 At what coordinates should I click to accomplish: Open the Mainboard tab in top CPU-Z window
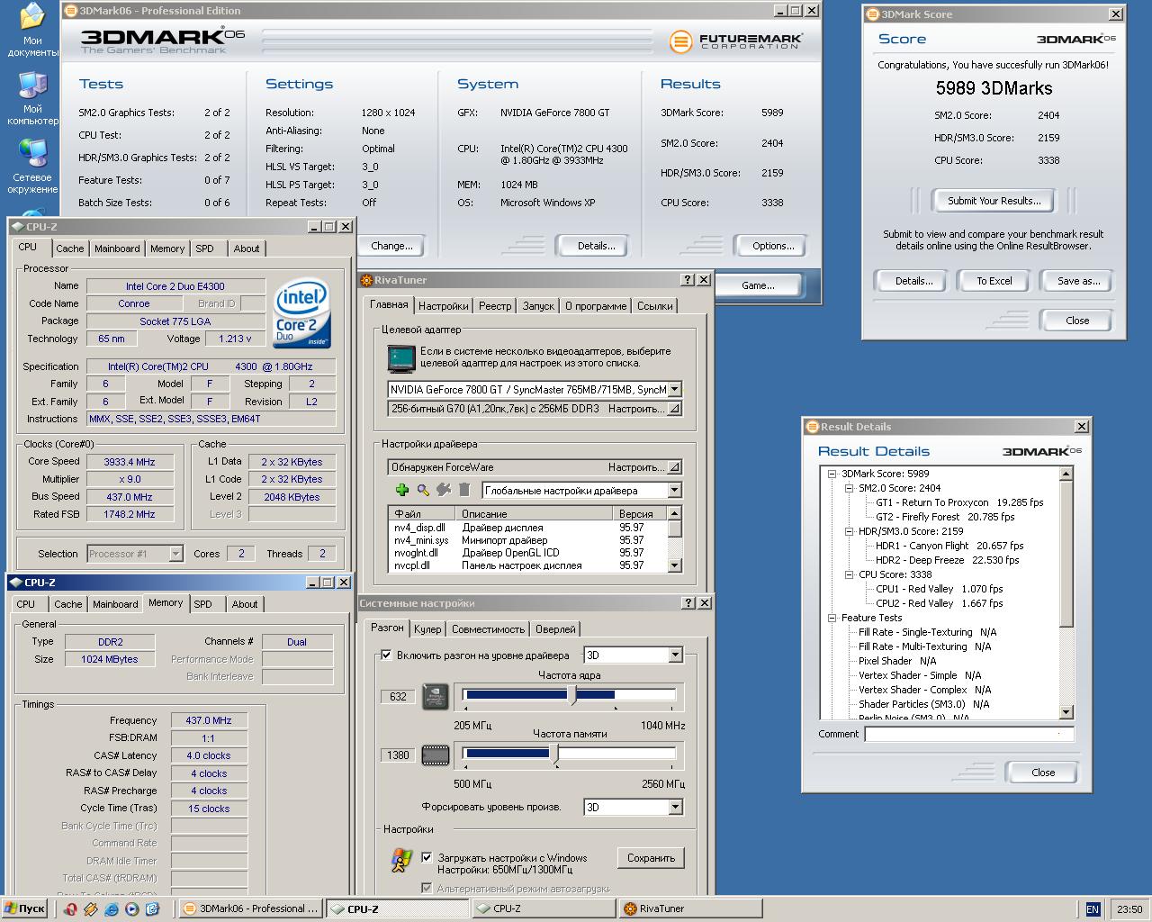[x=117, y=249]
